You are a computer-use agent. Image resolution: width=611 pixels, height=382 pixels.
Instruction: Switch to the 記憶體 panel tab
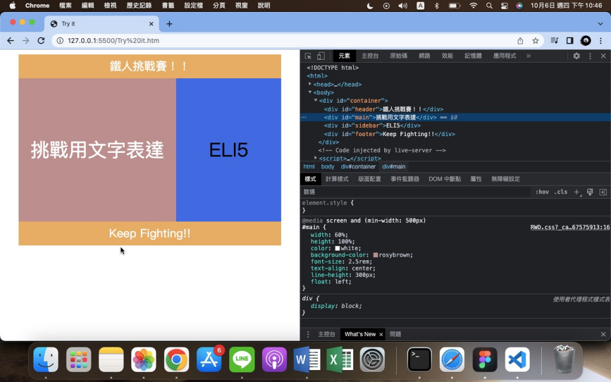[473, 56]
